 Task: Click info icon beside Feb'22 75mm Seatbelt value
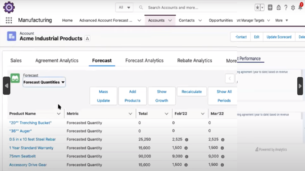(x=187, y=156)
